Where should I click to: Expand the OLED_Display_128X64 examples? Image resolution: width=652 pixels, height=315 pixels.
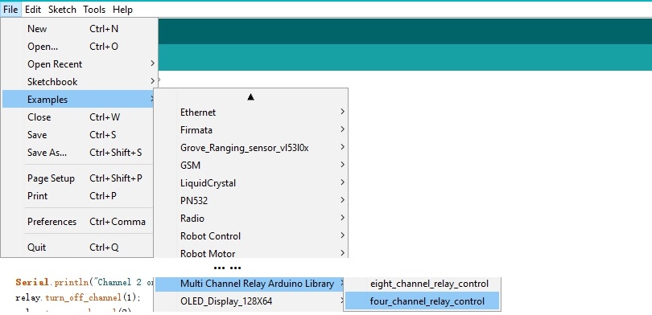(250, 301)
